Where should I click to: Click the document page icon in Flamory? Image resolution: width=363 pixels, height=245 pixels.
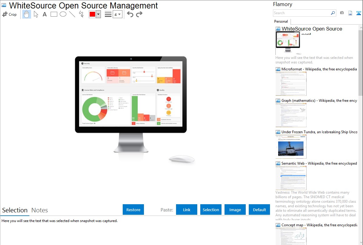tap(350, 13)
